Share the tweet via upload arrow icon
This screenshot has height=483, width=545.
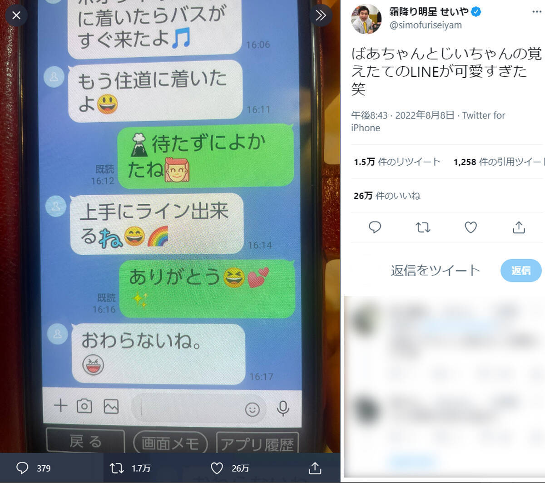click(519, 227)
